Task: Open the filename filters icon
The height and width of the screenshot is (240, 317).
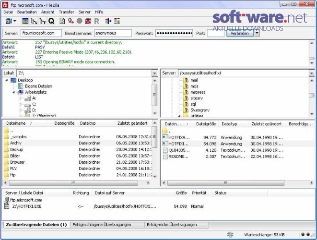Action: click(x=108, y=21)
